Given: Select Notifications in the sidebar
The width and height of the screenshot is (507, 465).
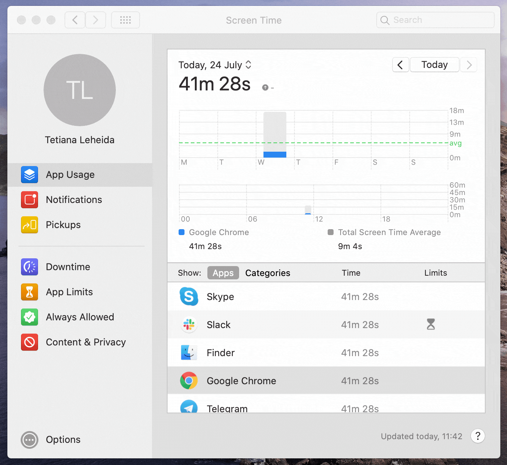Looking at the screenshot, I should point(80,200).
